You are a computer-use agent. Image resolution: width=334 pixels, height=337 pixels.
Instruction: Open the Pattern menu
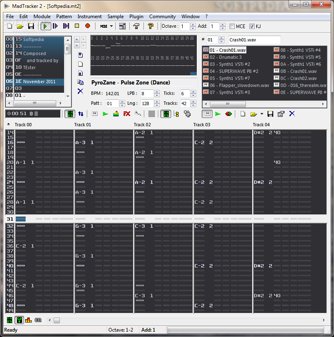click(x=64, y=17)
